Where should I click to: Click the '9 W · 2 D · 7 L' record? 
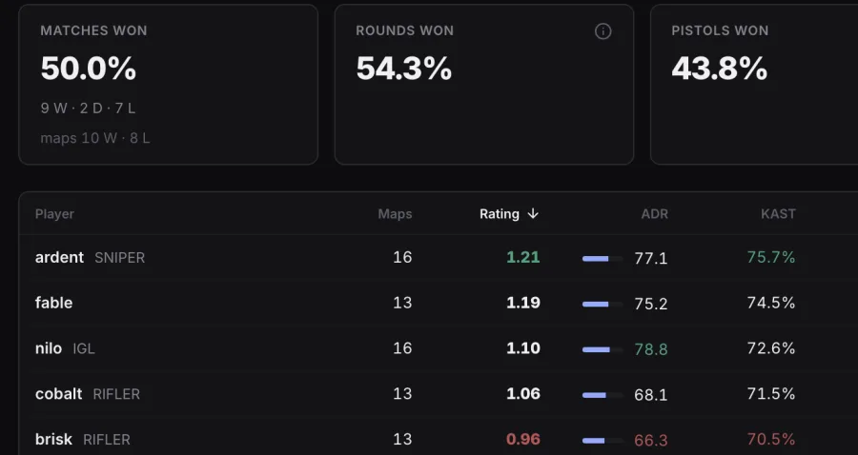tap(88, 109)
